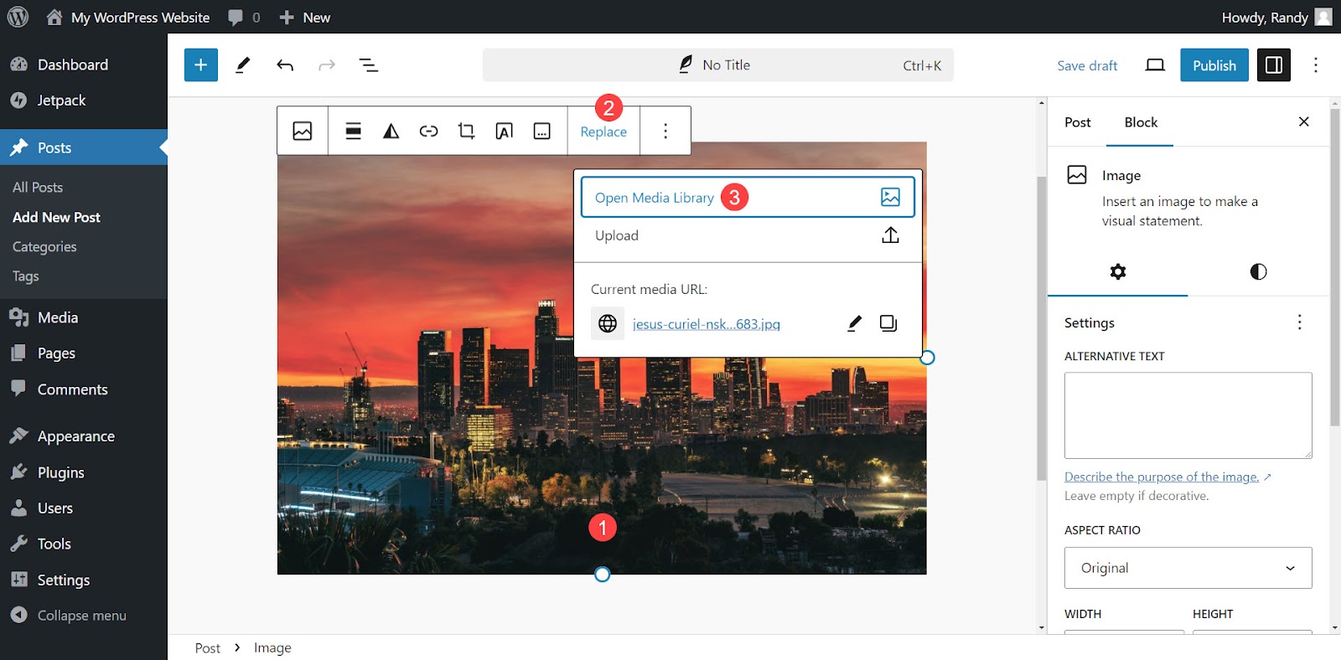
Task: Open Jetpack menu
Action: pyautogui.click(x=61, y=100)
